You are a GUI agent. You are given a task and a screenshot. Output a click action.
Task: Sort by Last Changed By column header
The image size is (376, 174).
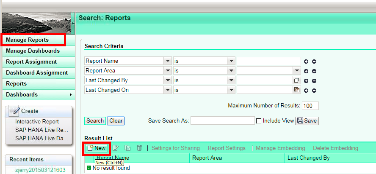pyautogui.click(x=330, y=158)
